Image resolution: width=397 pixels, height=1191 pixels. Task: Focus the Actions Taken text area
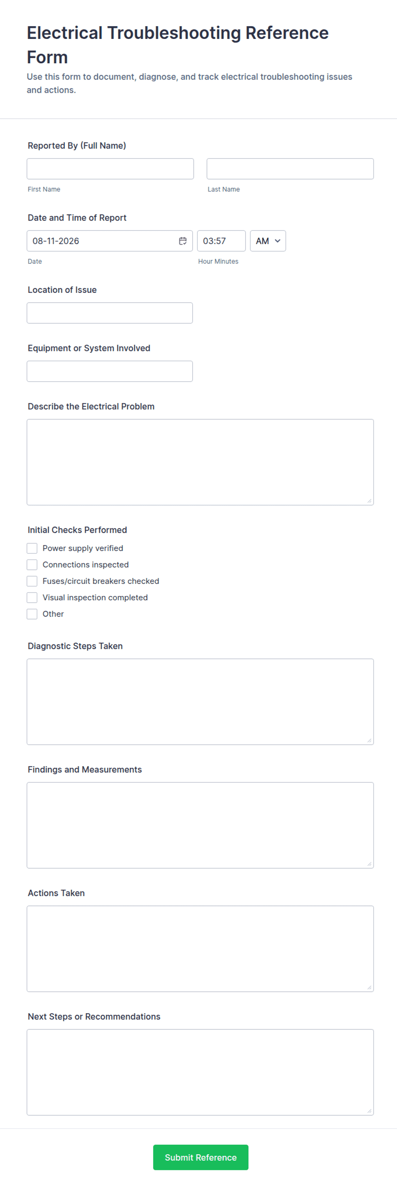[200, 949]
